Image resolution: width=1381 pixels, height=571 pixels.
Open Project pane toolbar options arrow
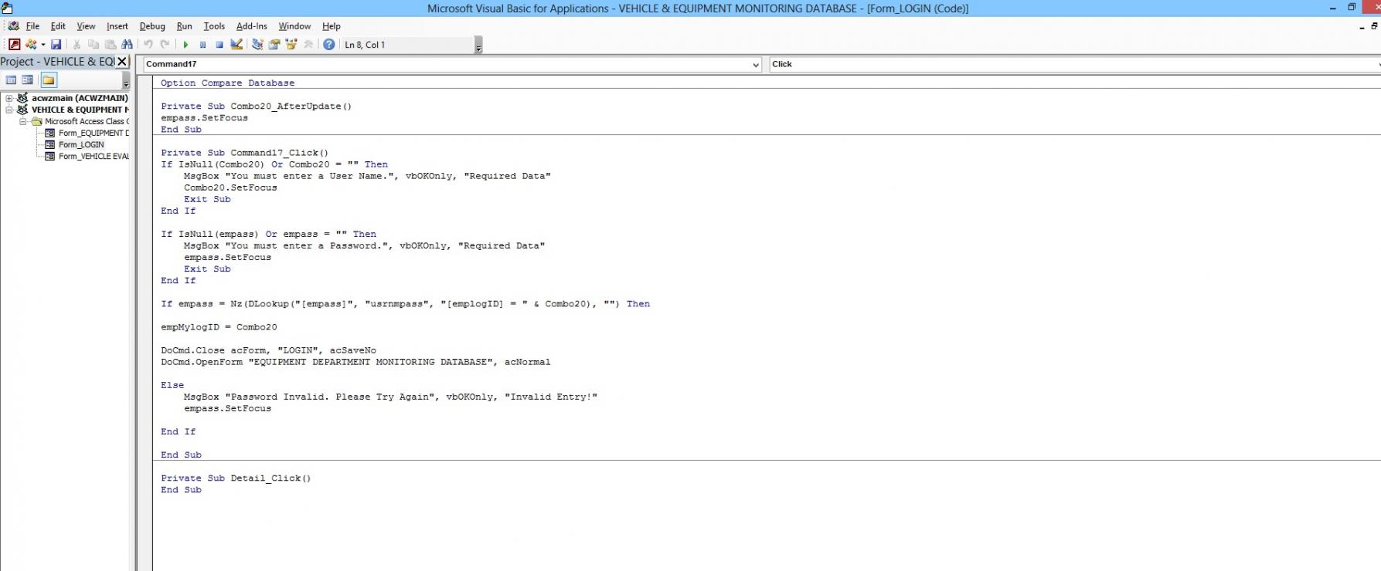pos(126,81)
